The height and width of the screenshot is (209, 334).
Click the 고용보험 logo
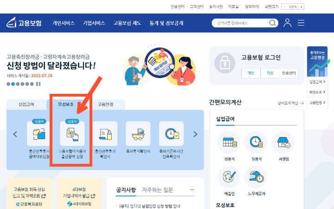(x=24, y=23)
